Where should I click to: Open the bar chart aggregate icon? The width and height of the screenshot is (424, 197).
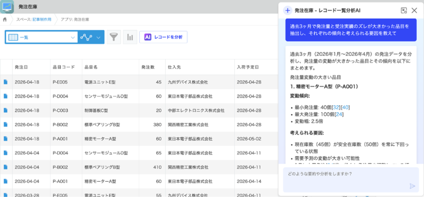pos(130,37)
